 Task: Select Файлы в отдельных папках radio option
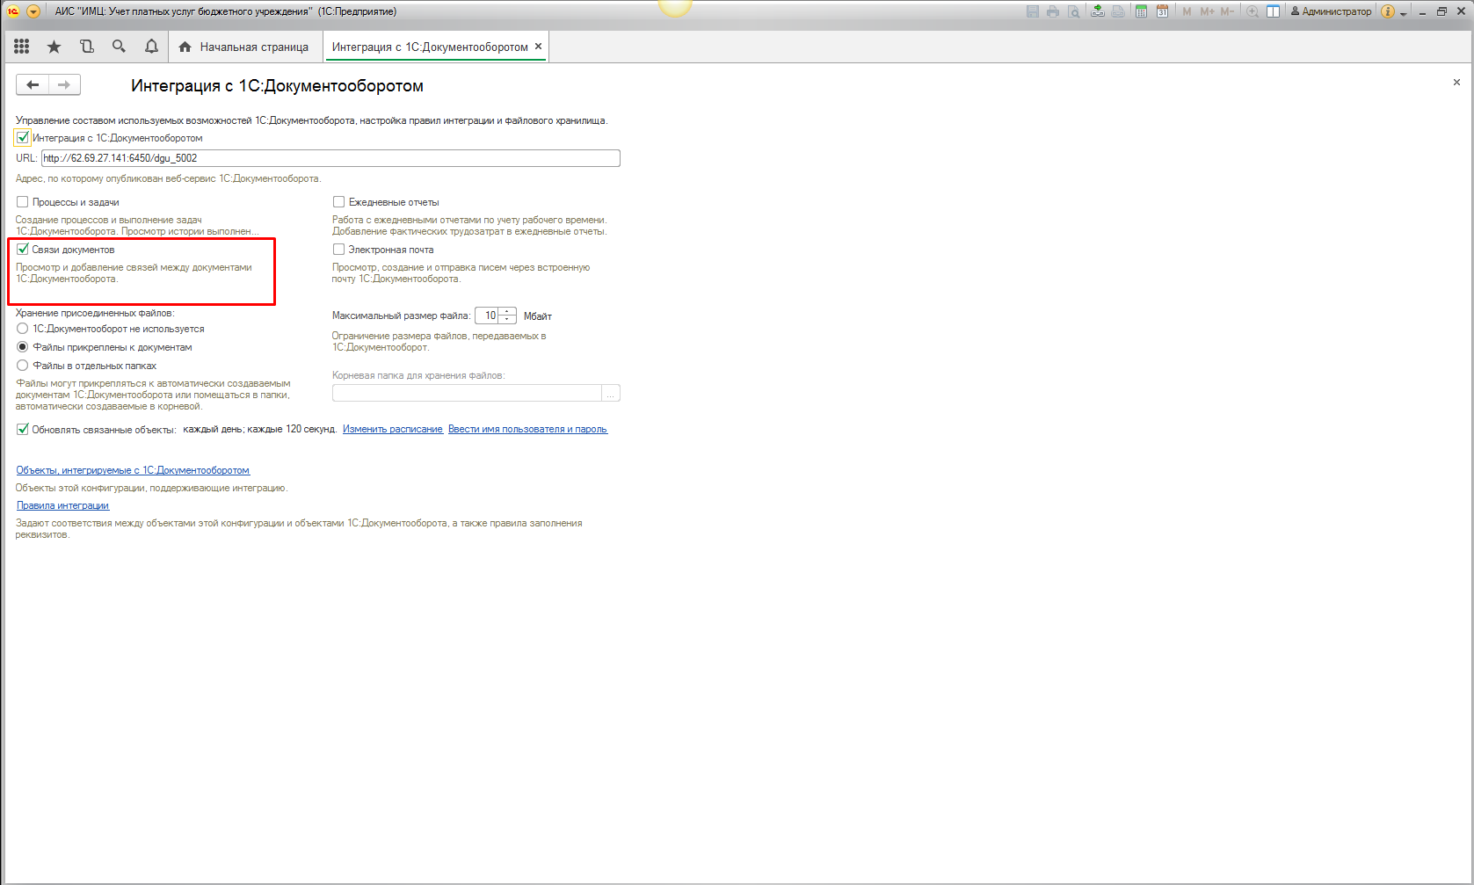(23, 366)
